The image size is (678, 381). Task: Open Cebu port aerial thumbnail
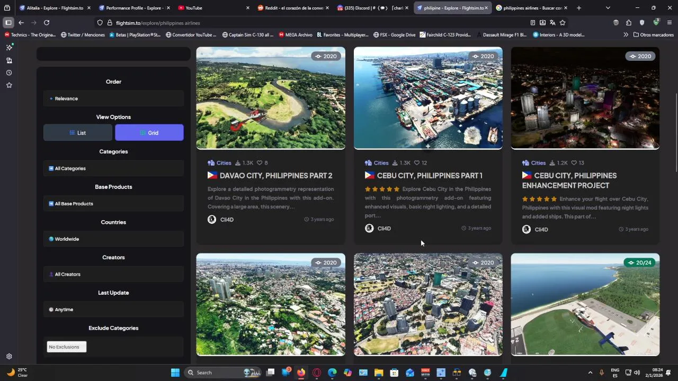[428, 98]
